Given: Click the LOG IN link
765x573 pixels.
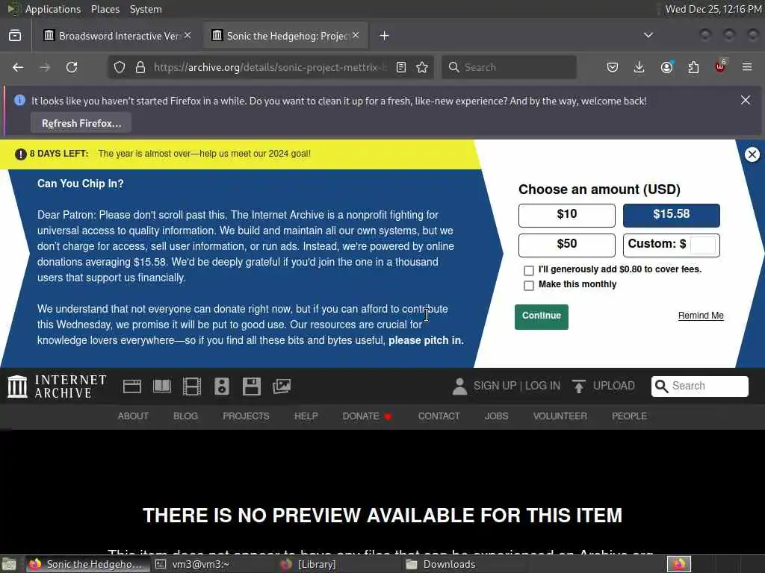Looking at the screenshot, I should pos(542,386).
